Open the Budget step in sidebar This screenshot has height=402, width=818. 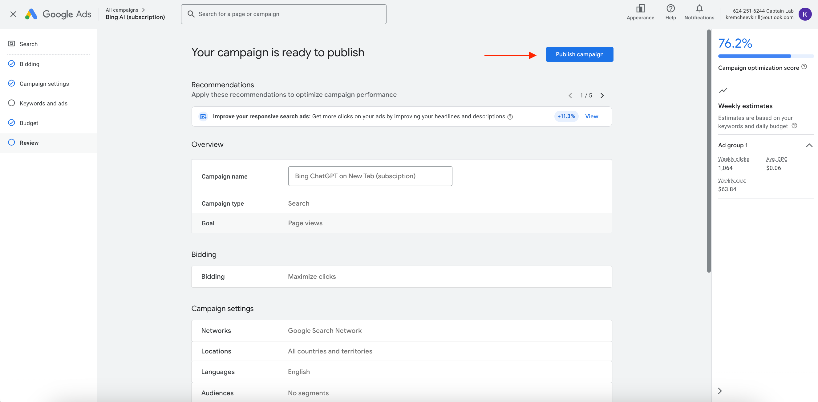tap(29, 123)
